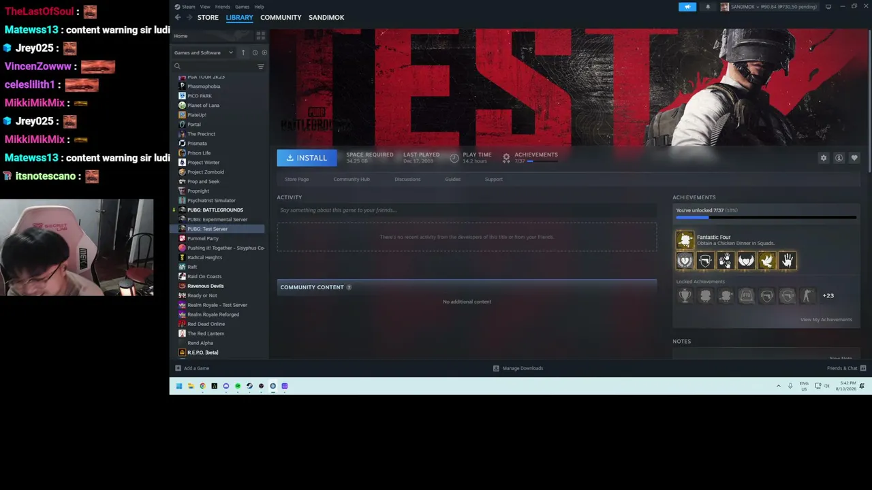Open Google Chrome from the taskbar
This screenshot has width=872, height=490.
[202, 386]
